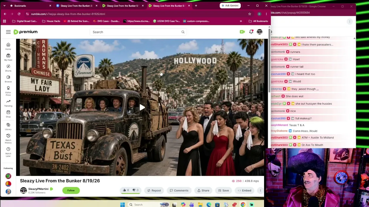Switch to the tab with the blue R favicon

(76, 6)
